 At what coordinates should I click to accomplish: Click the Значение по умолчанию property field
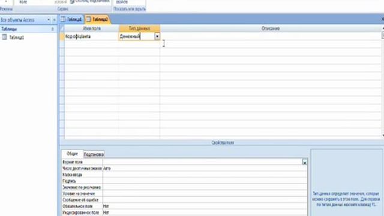(205, 187)
